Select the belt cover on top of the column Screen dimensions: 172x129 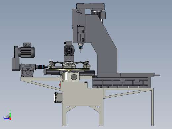click(90, 6)
